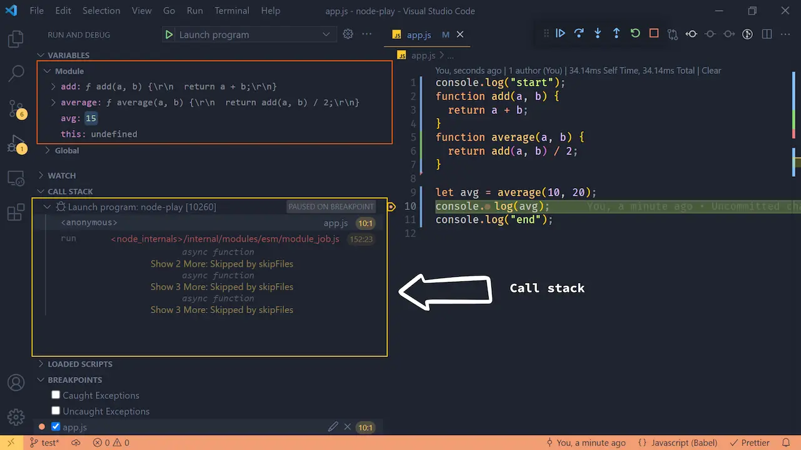Close the app.js editor tab

tap(460, 35)
